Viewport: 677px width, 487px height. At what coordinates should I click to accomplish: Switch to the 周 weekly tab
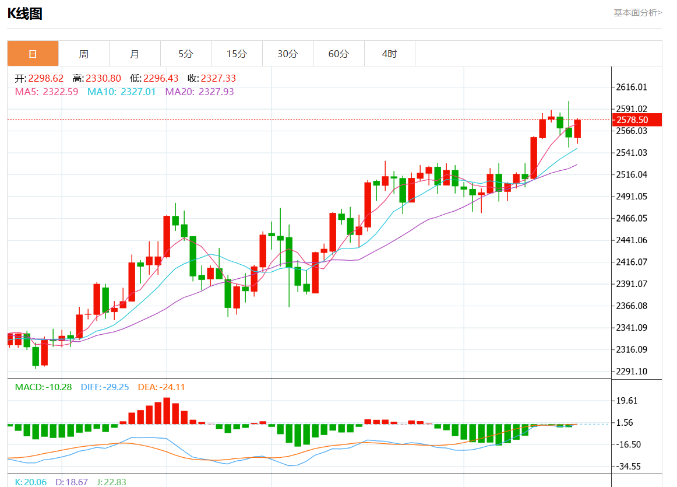(x=84, y=54)
